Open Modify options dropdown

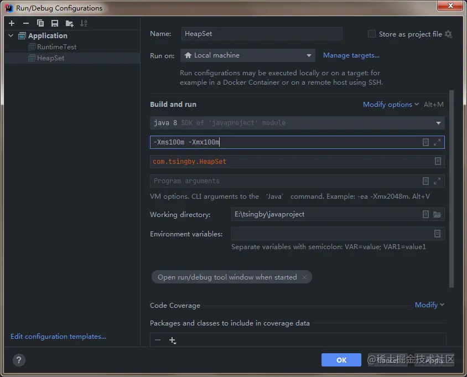(x=391, y=104)
